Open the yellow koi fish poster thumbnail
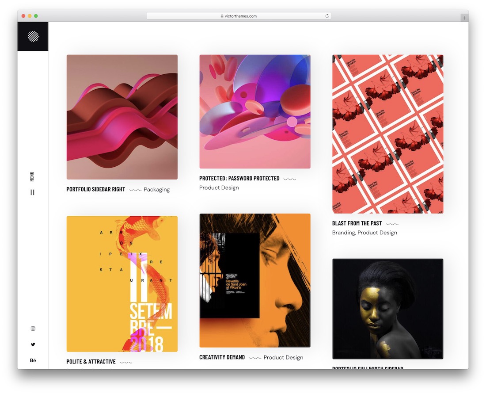 [122, 284]
